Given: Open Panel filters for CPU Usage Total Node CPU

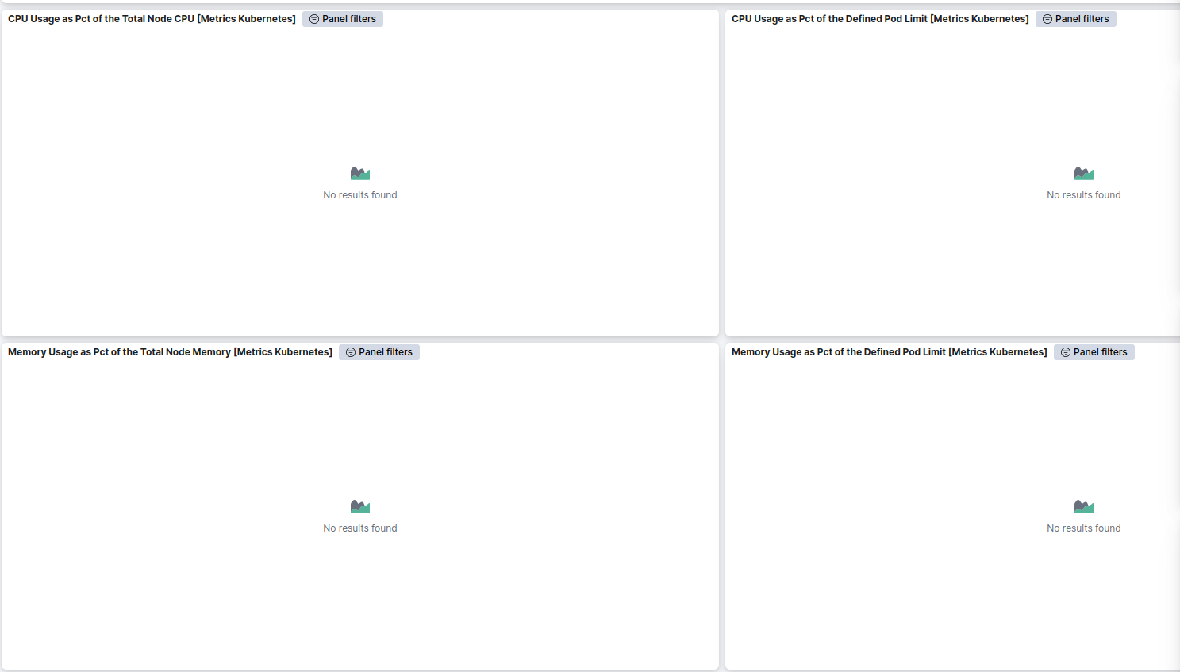Looking at the screenshot, I should 343,19.
